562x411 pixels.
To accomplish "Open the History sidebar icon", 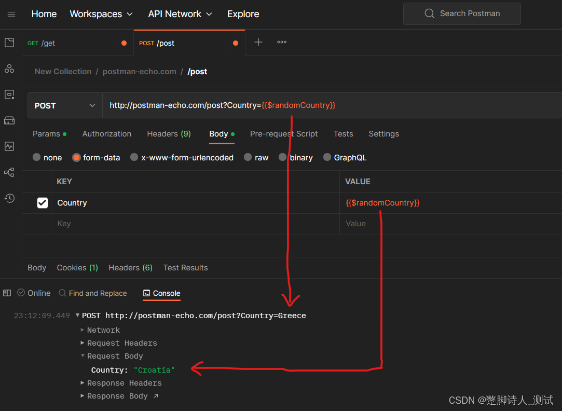I will (9, 198).
